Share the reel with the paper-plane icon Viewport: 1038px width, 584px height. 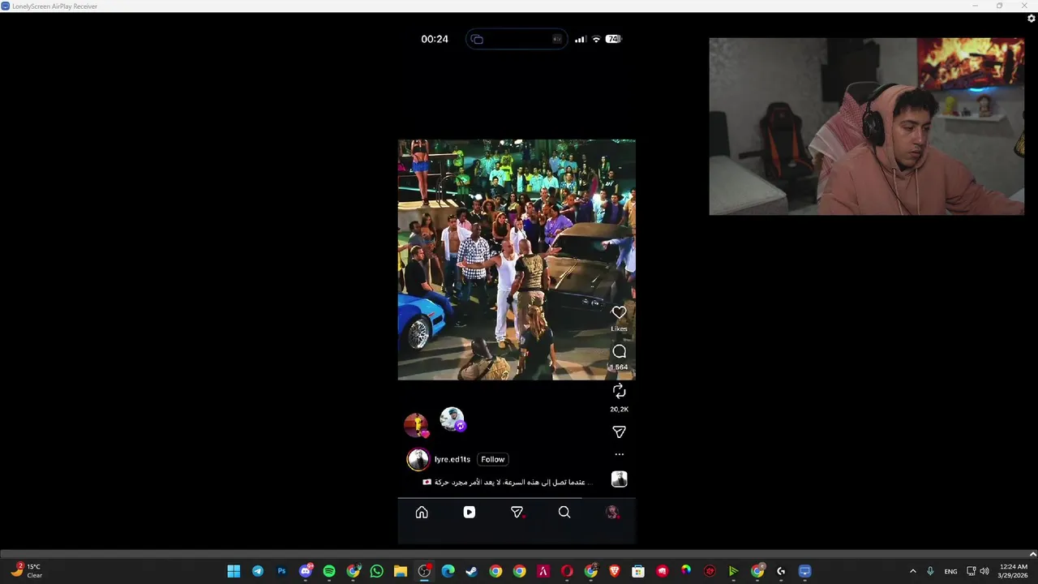[x=619, y=432]
